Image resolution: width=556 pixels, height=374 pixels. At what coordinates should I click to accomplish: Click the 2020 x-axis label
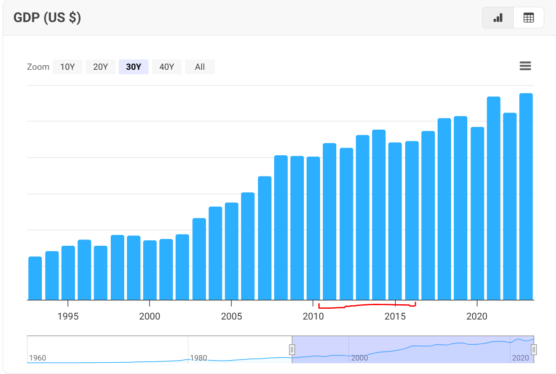pyautogui.click(x=477, y=316)
